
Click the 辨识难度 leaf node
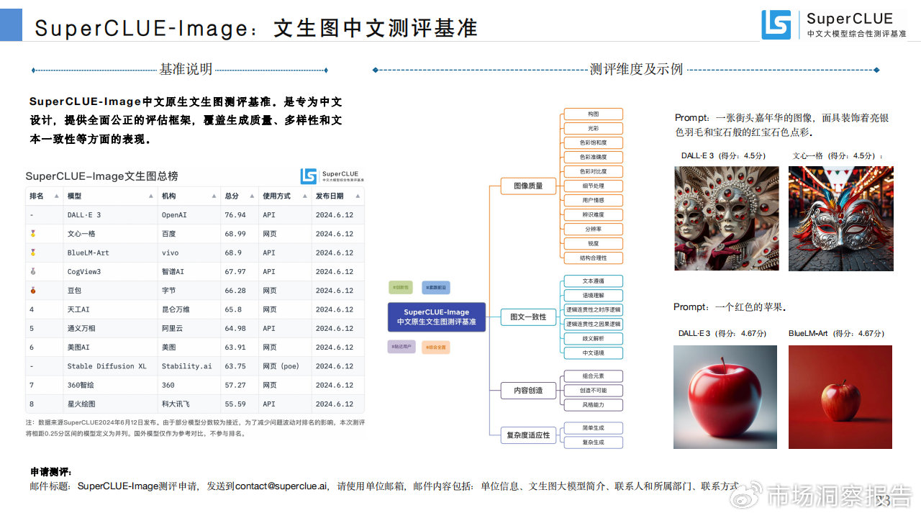click(593, 215)
